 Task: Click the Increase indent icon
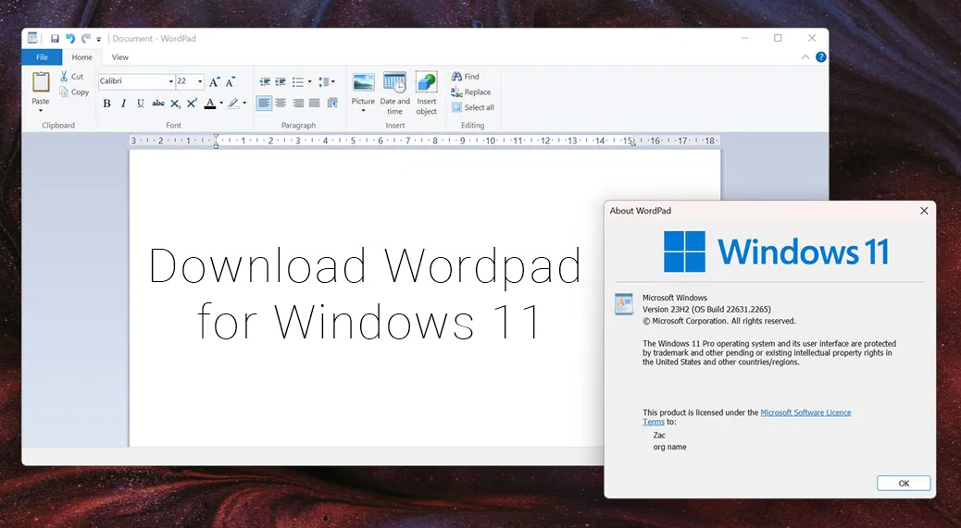point(281,81)
